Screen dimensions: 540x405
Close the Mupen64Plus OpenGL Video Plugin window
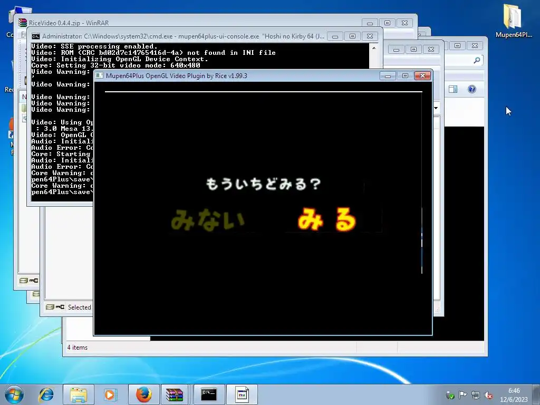pos(422,76)
